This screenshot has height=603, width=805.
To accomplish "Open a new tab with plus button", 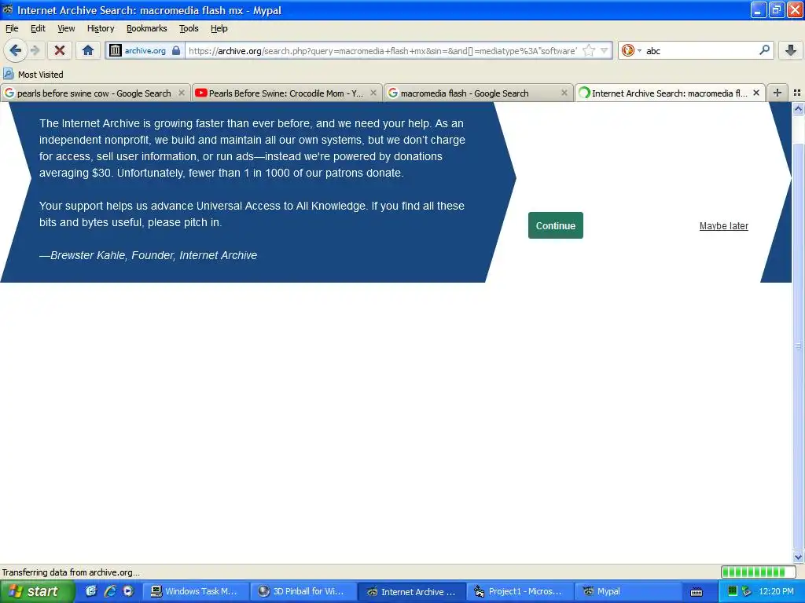I will click(x=777, y=93).
